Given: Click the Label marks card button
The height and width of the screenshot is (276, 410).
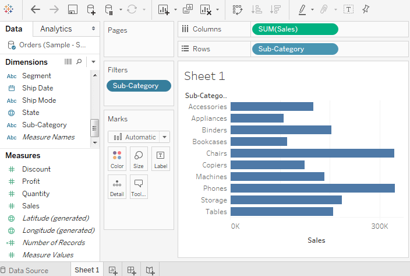Looking at the screenshot, I should tap(161, 159).
